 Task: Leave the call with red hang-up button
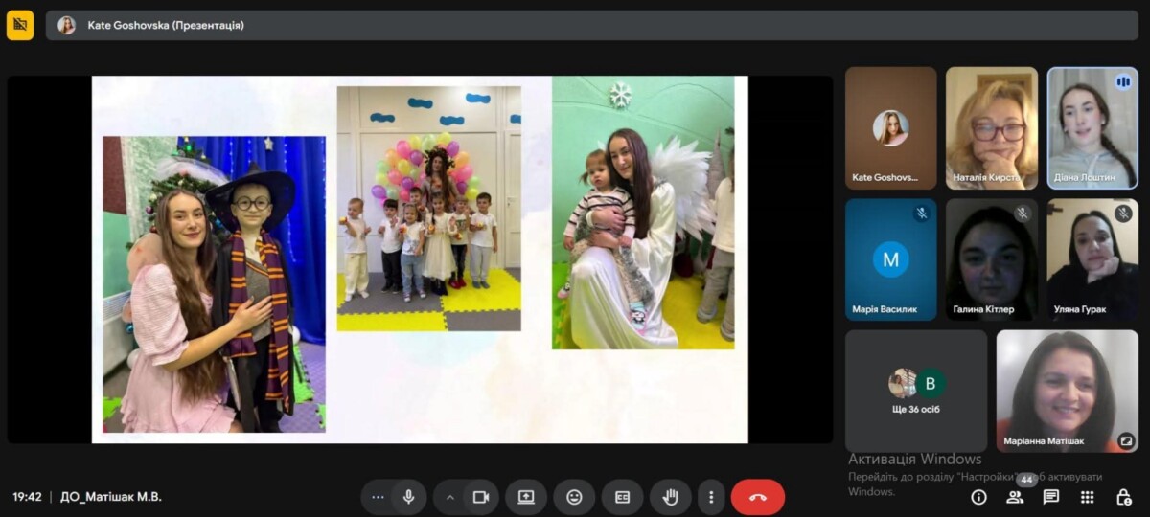(757, 497)
